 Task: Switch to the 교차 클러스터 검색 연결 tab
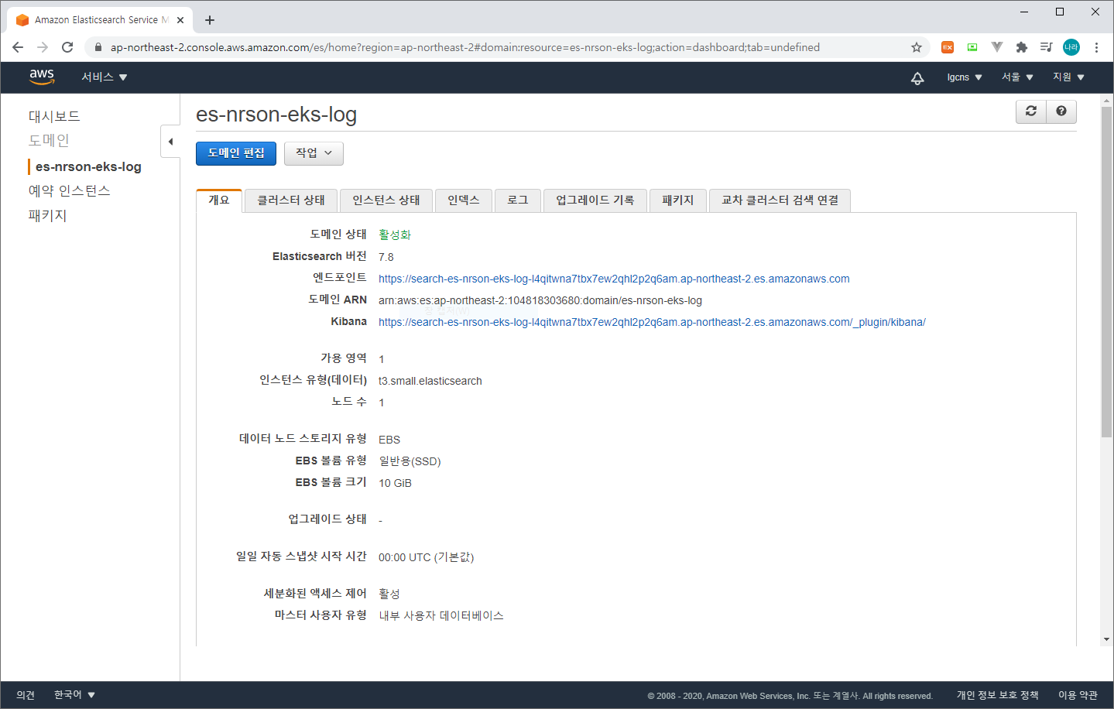[x=780, y=200]
